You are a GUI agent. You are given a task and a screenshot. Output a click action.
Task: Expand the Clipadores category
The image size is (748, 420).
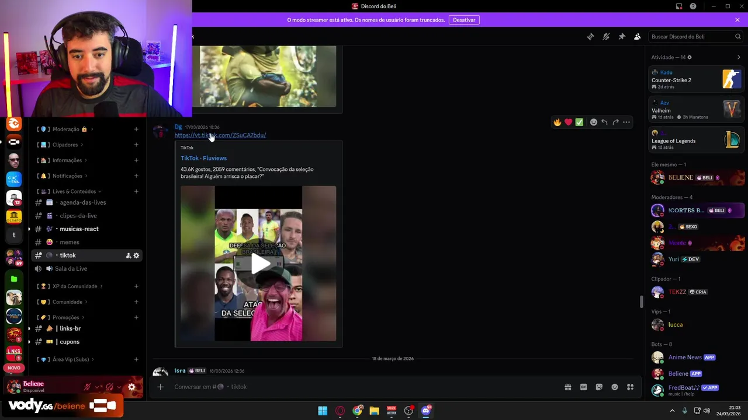[61, 145]
